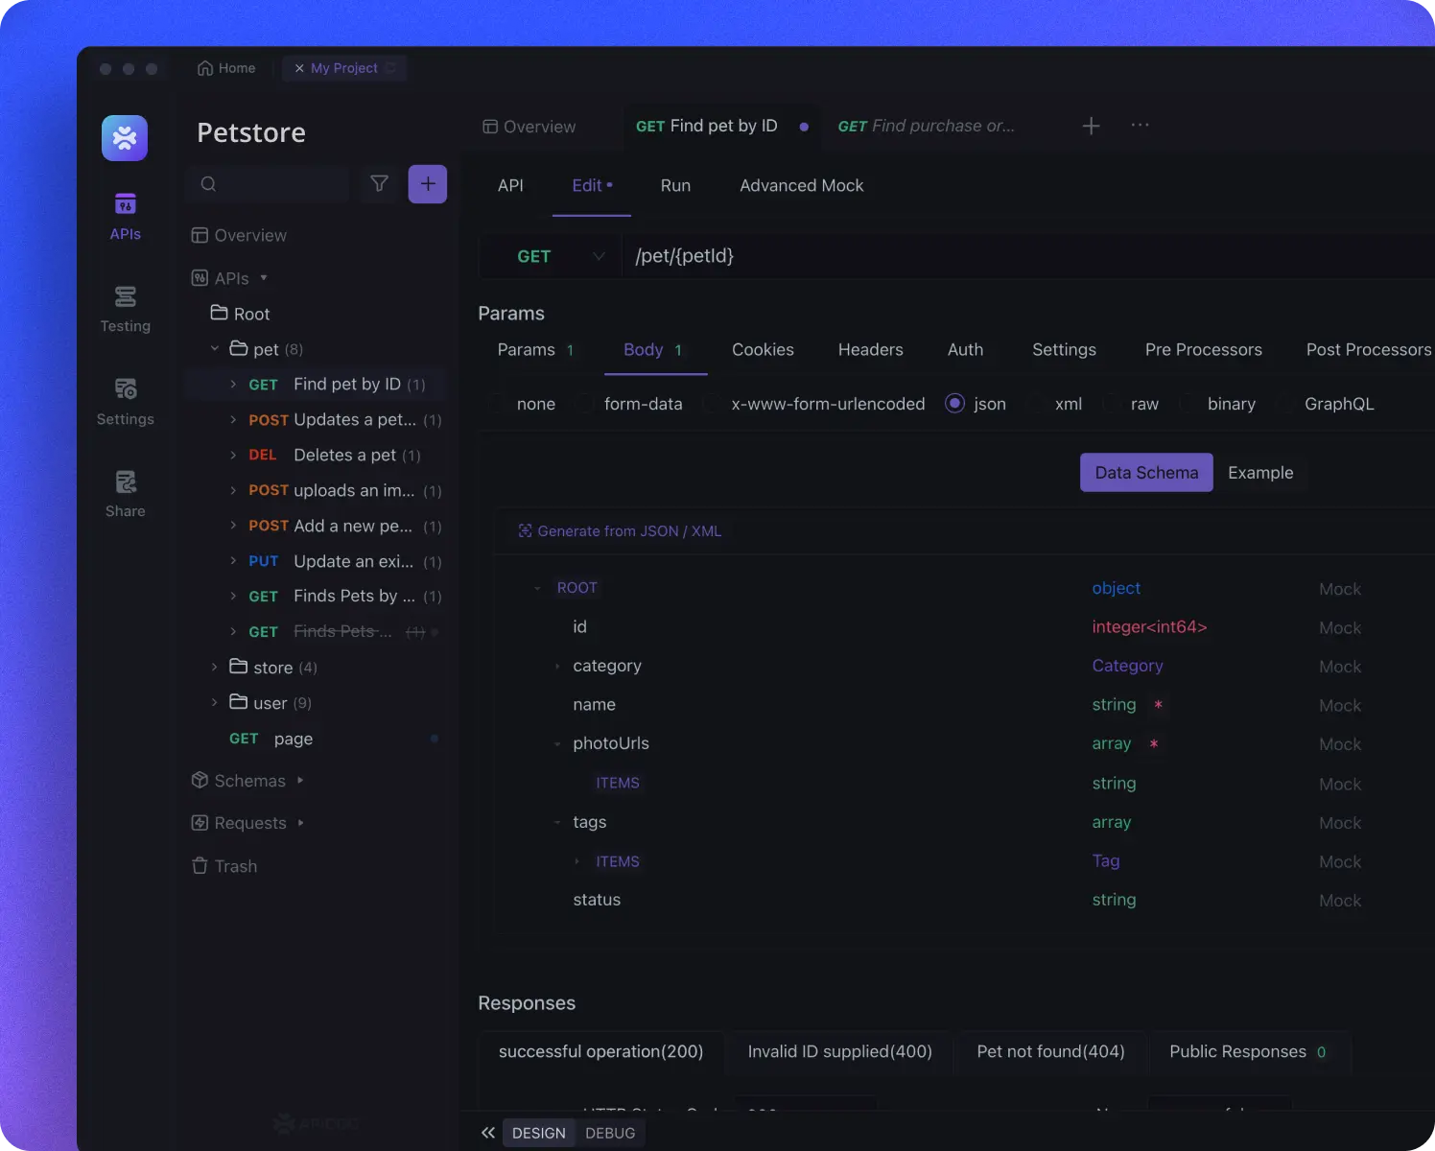Select the json body type radio

pyautogui.click(x=954, y=404)
